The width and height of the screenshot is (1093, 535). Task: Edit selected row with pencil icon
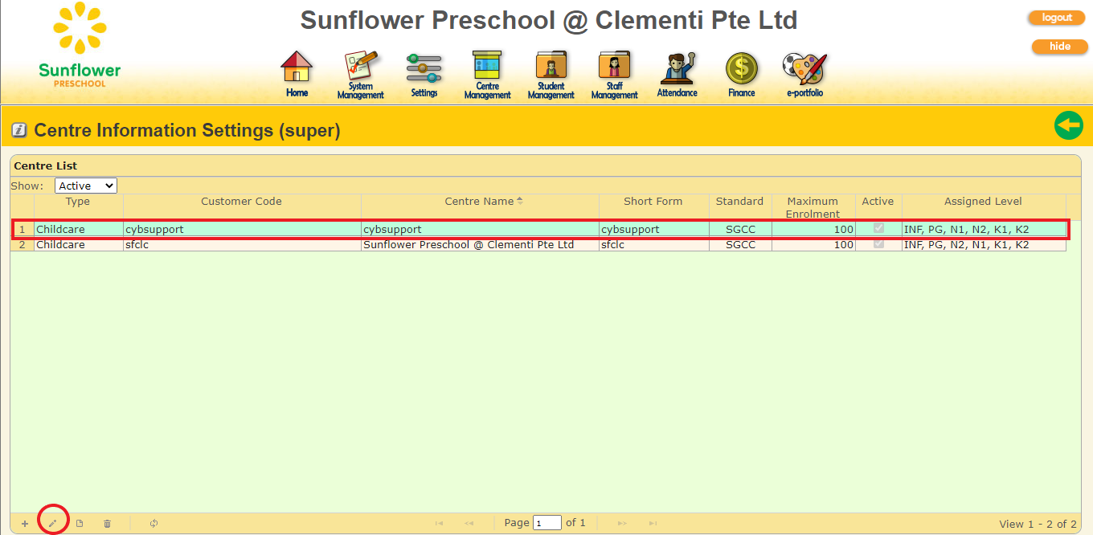tap(52, 524)
